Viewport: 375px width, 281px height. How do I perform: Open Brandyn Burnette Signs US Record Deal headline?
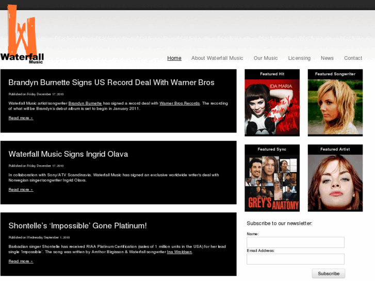[111, 82]
